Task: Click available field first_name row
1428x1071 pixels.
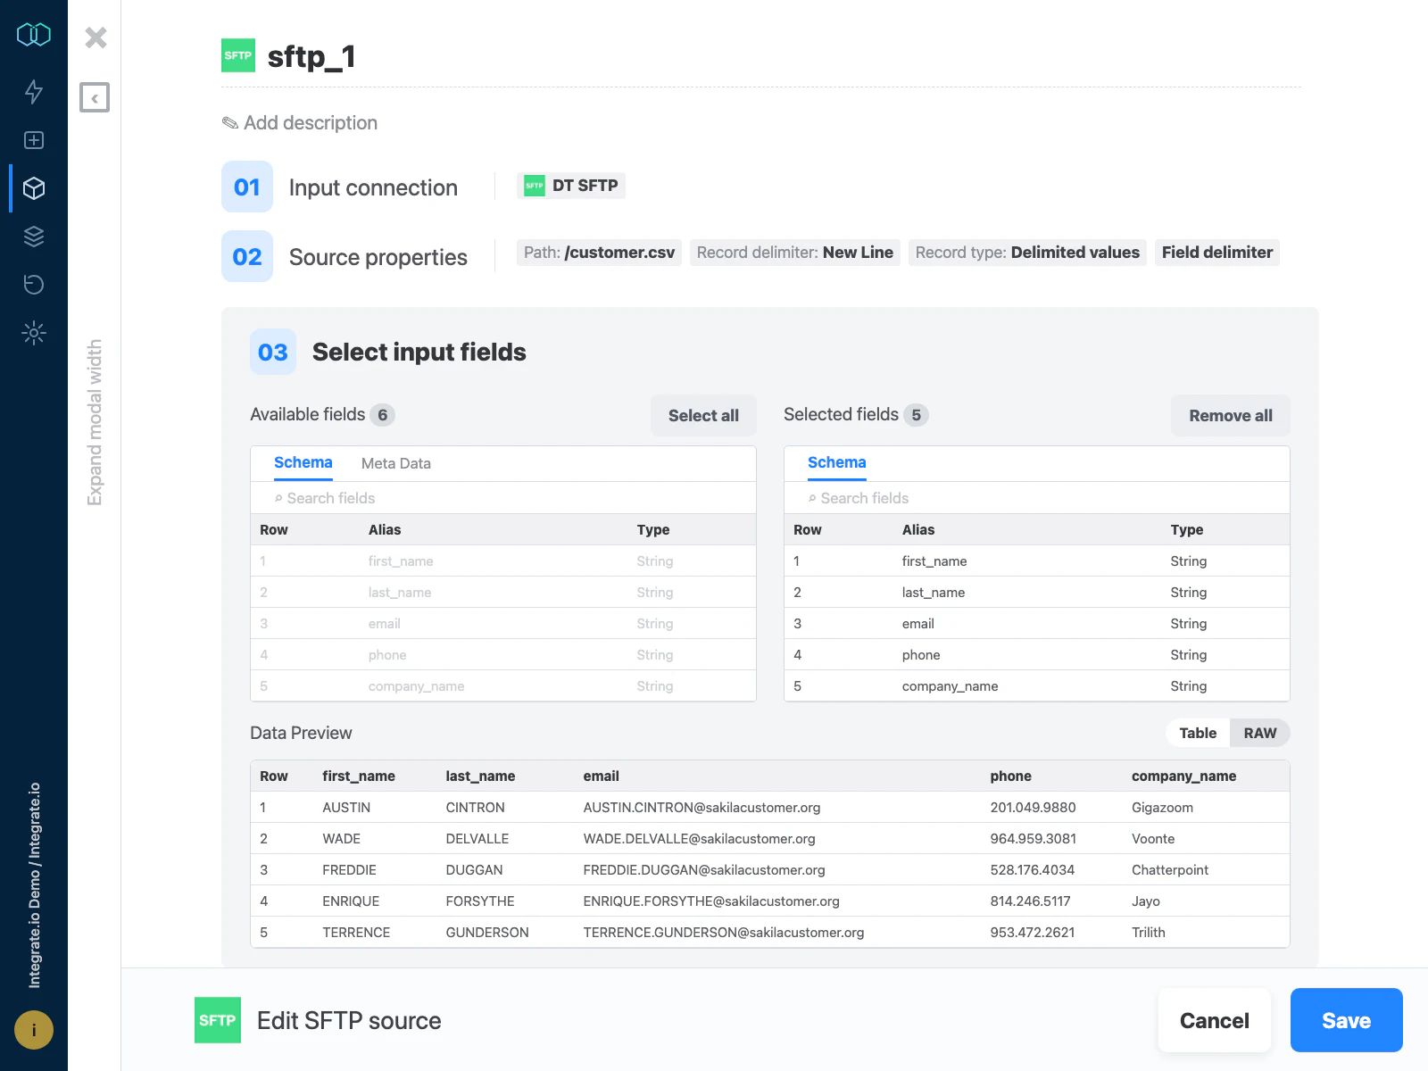Action: (x=503, y=561)
